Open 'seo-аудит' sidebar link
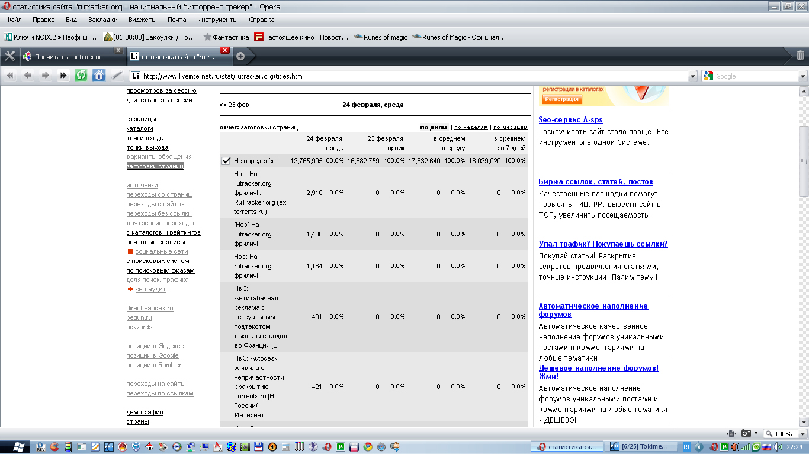This screenshot has height=454, width=809. 150,289
